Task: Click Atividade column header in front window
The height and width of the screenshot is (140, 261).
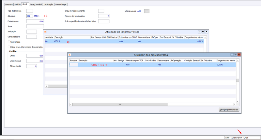Action: pyautogui.click(x=74, y=61)
